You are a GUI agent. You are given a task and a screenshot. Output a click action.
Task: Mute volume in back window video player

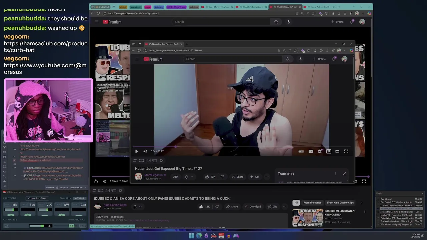pyautogui.click(x=104, y=181)
